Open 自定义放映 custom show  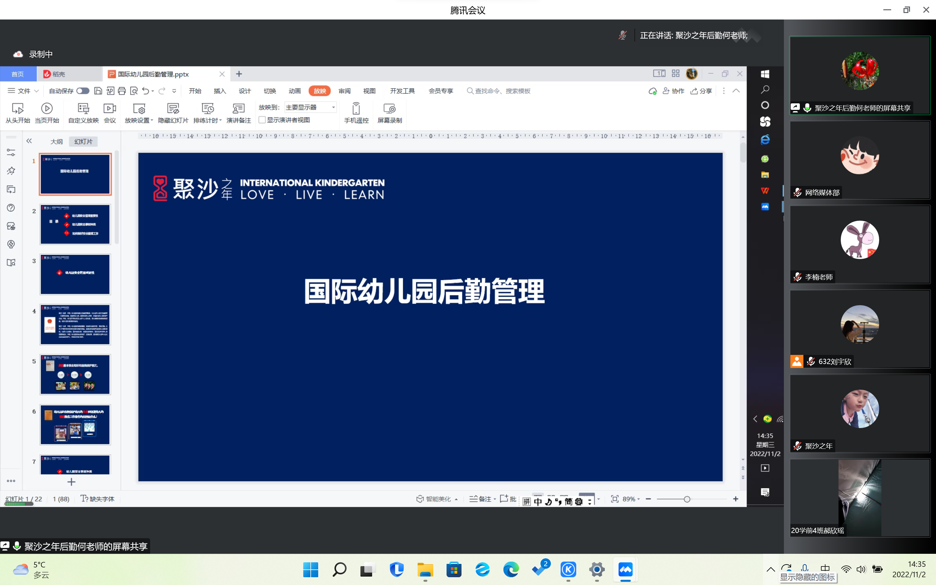(83, 109)
